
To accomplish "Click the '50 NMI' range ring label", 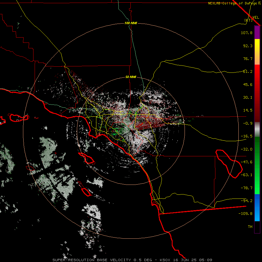I will point(131,77).
